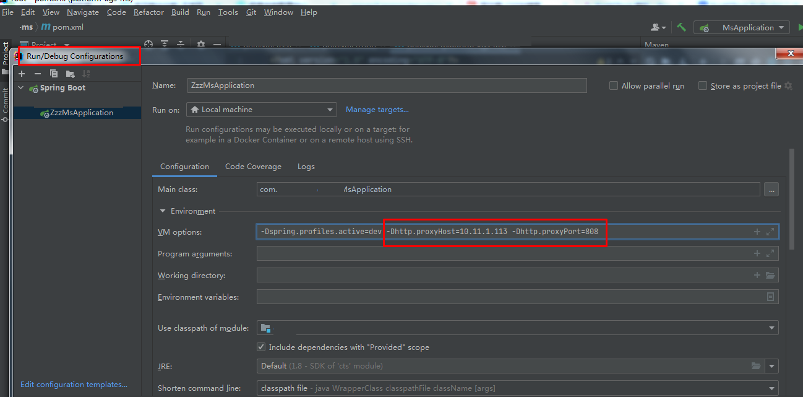Viewport: 803px width, 397px height.
Task: Expand Program arguments field editor icon
Action: (770, 253)
